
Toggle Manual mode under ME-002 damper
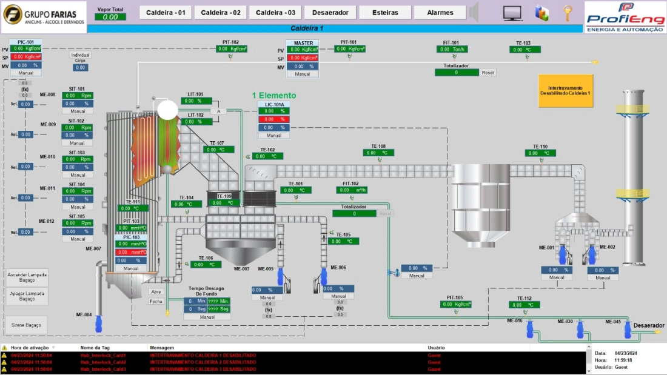point(603,277)
